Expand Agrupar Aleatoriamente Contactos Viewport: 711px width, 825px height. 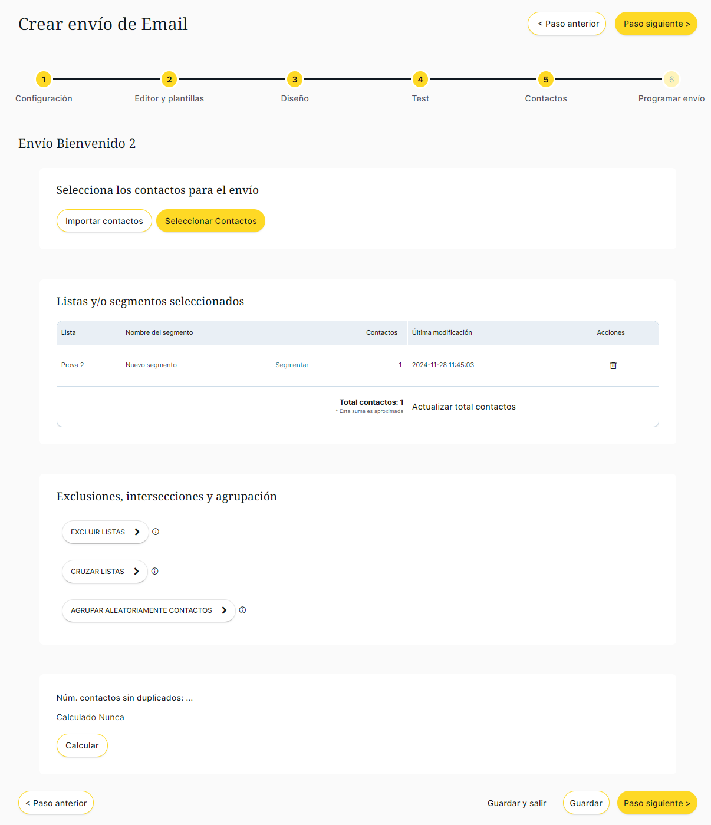tap(148, 610)
